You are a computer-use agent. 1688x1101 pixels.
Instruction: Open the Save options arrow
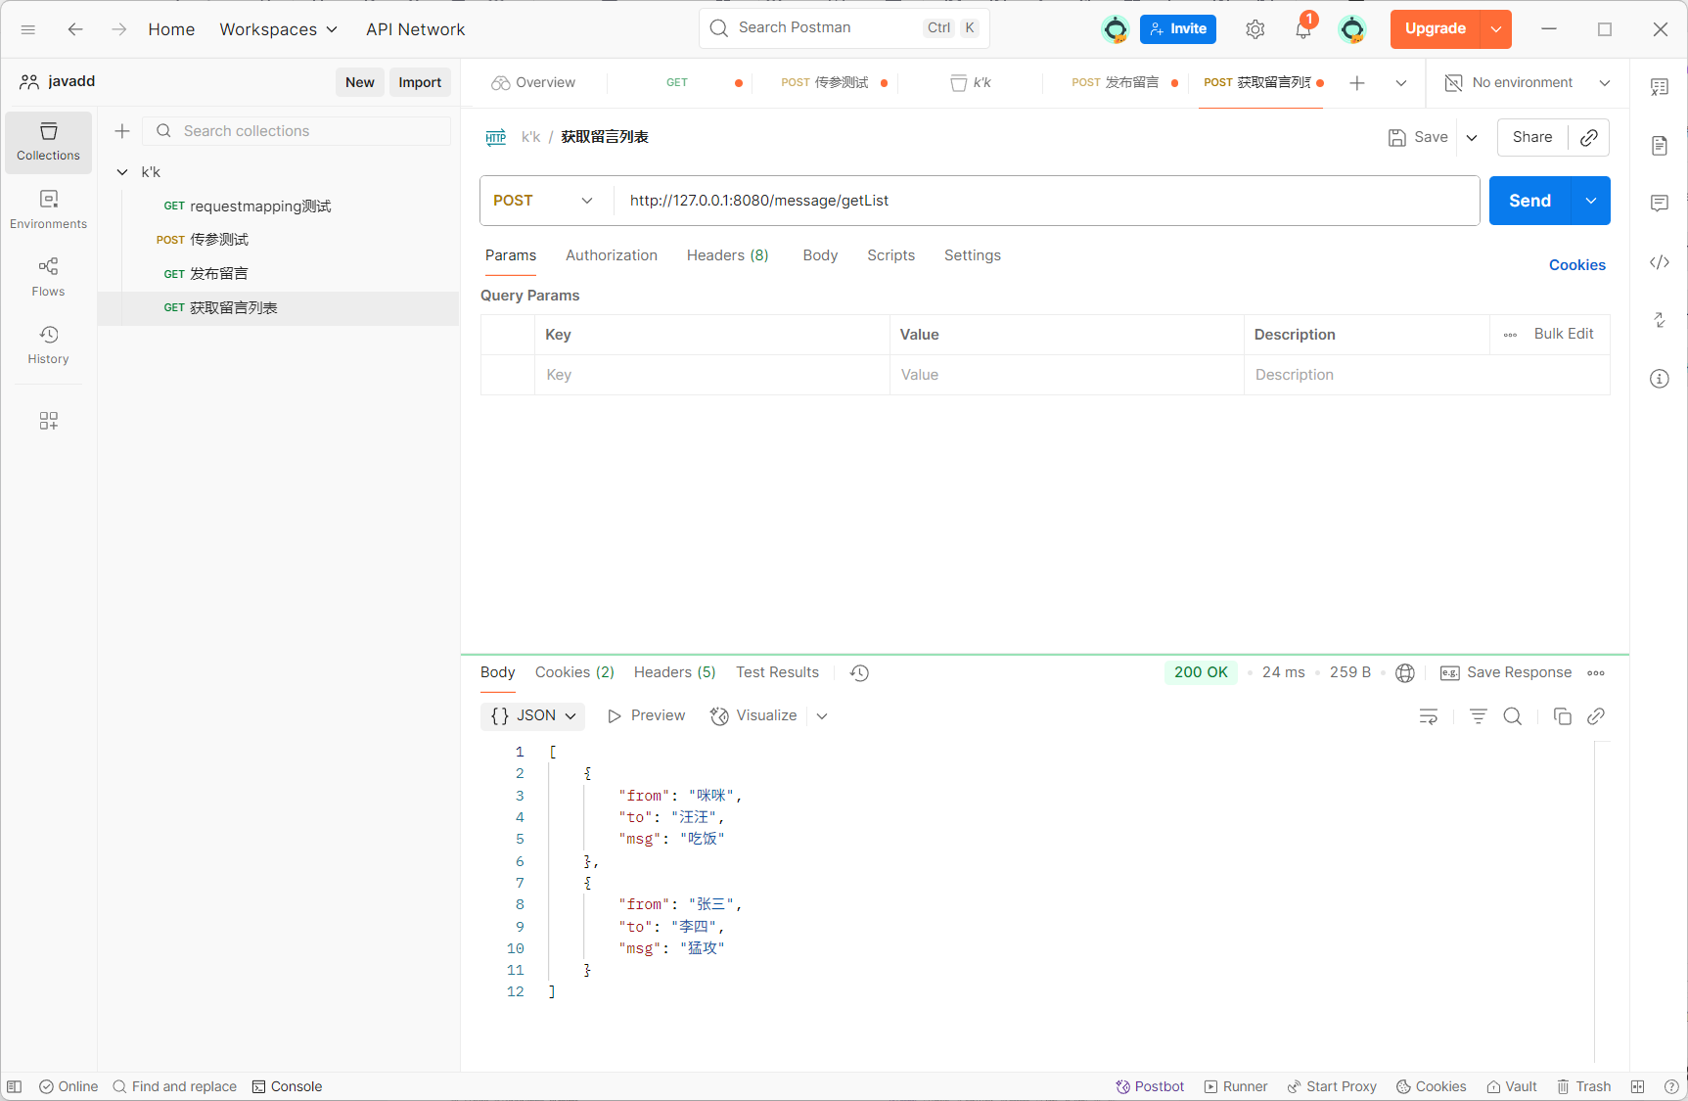(1472, 138)
